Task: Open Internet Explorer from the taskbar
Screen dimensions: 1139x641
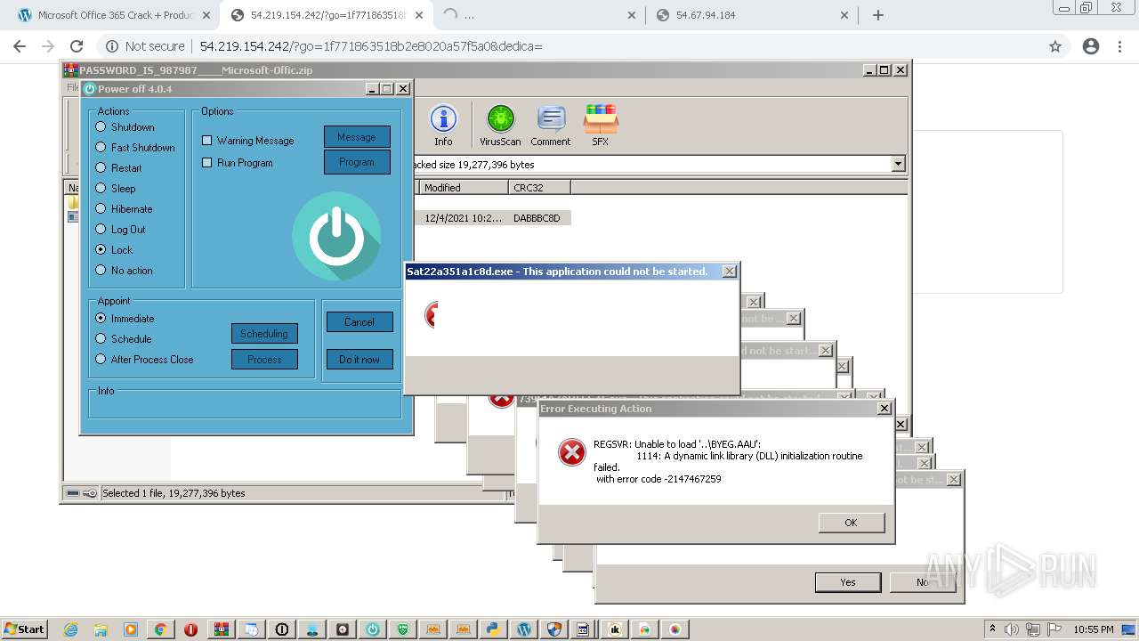Action: coord(71,629)
